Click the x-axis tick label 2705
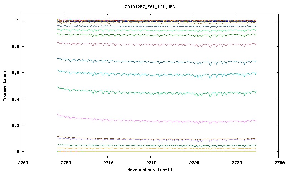 coord(66,163)
